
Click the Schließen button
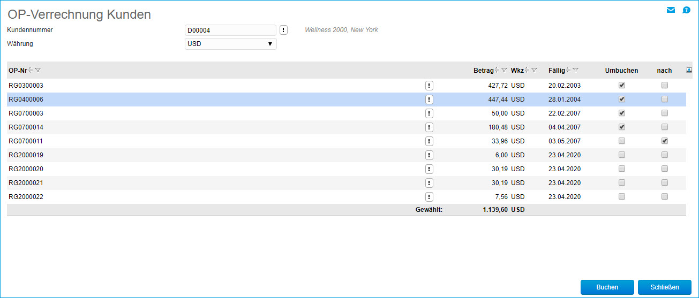coord(664,287)
